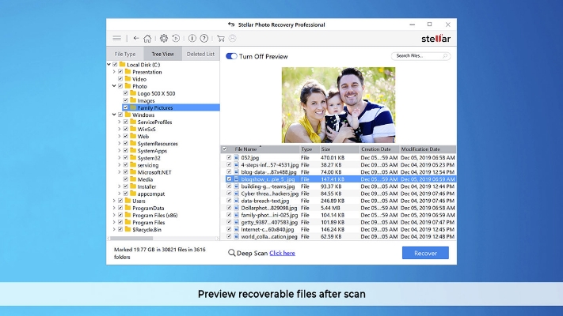
Task: Expand the Presentation folder
Action: (x=114, y=72)
